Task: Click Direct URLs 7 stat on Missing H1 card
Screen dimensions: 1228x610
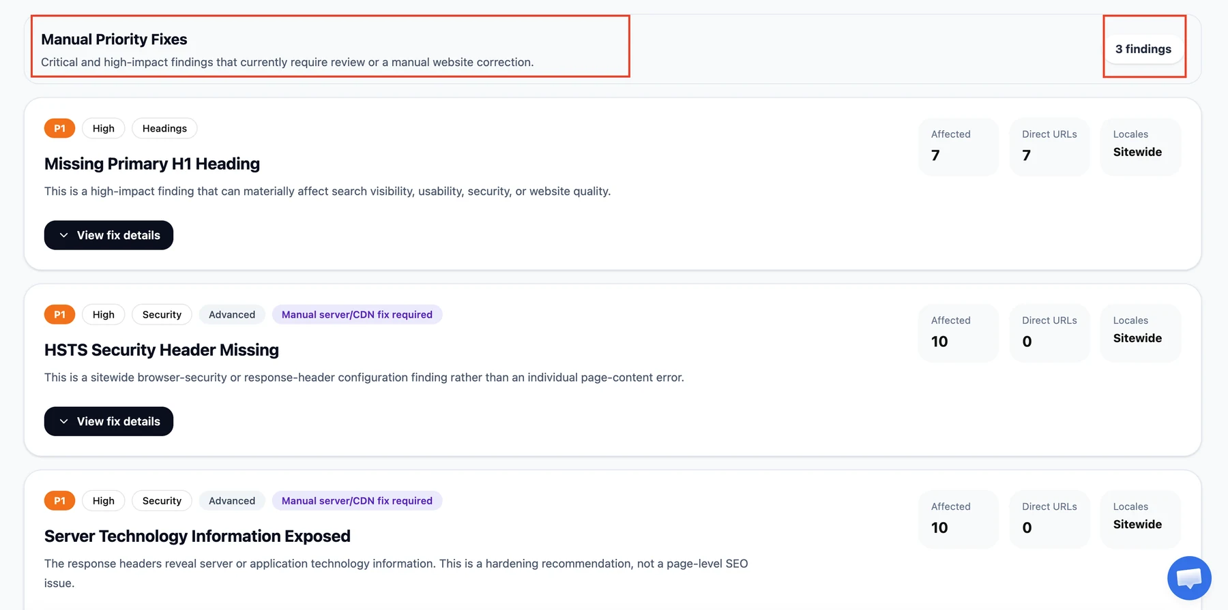Action: (x=1049, y=147)
